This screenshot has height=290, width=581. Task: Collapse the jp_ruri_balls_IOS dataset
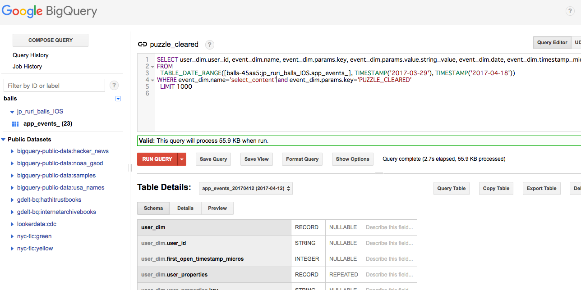point(12,112)
